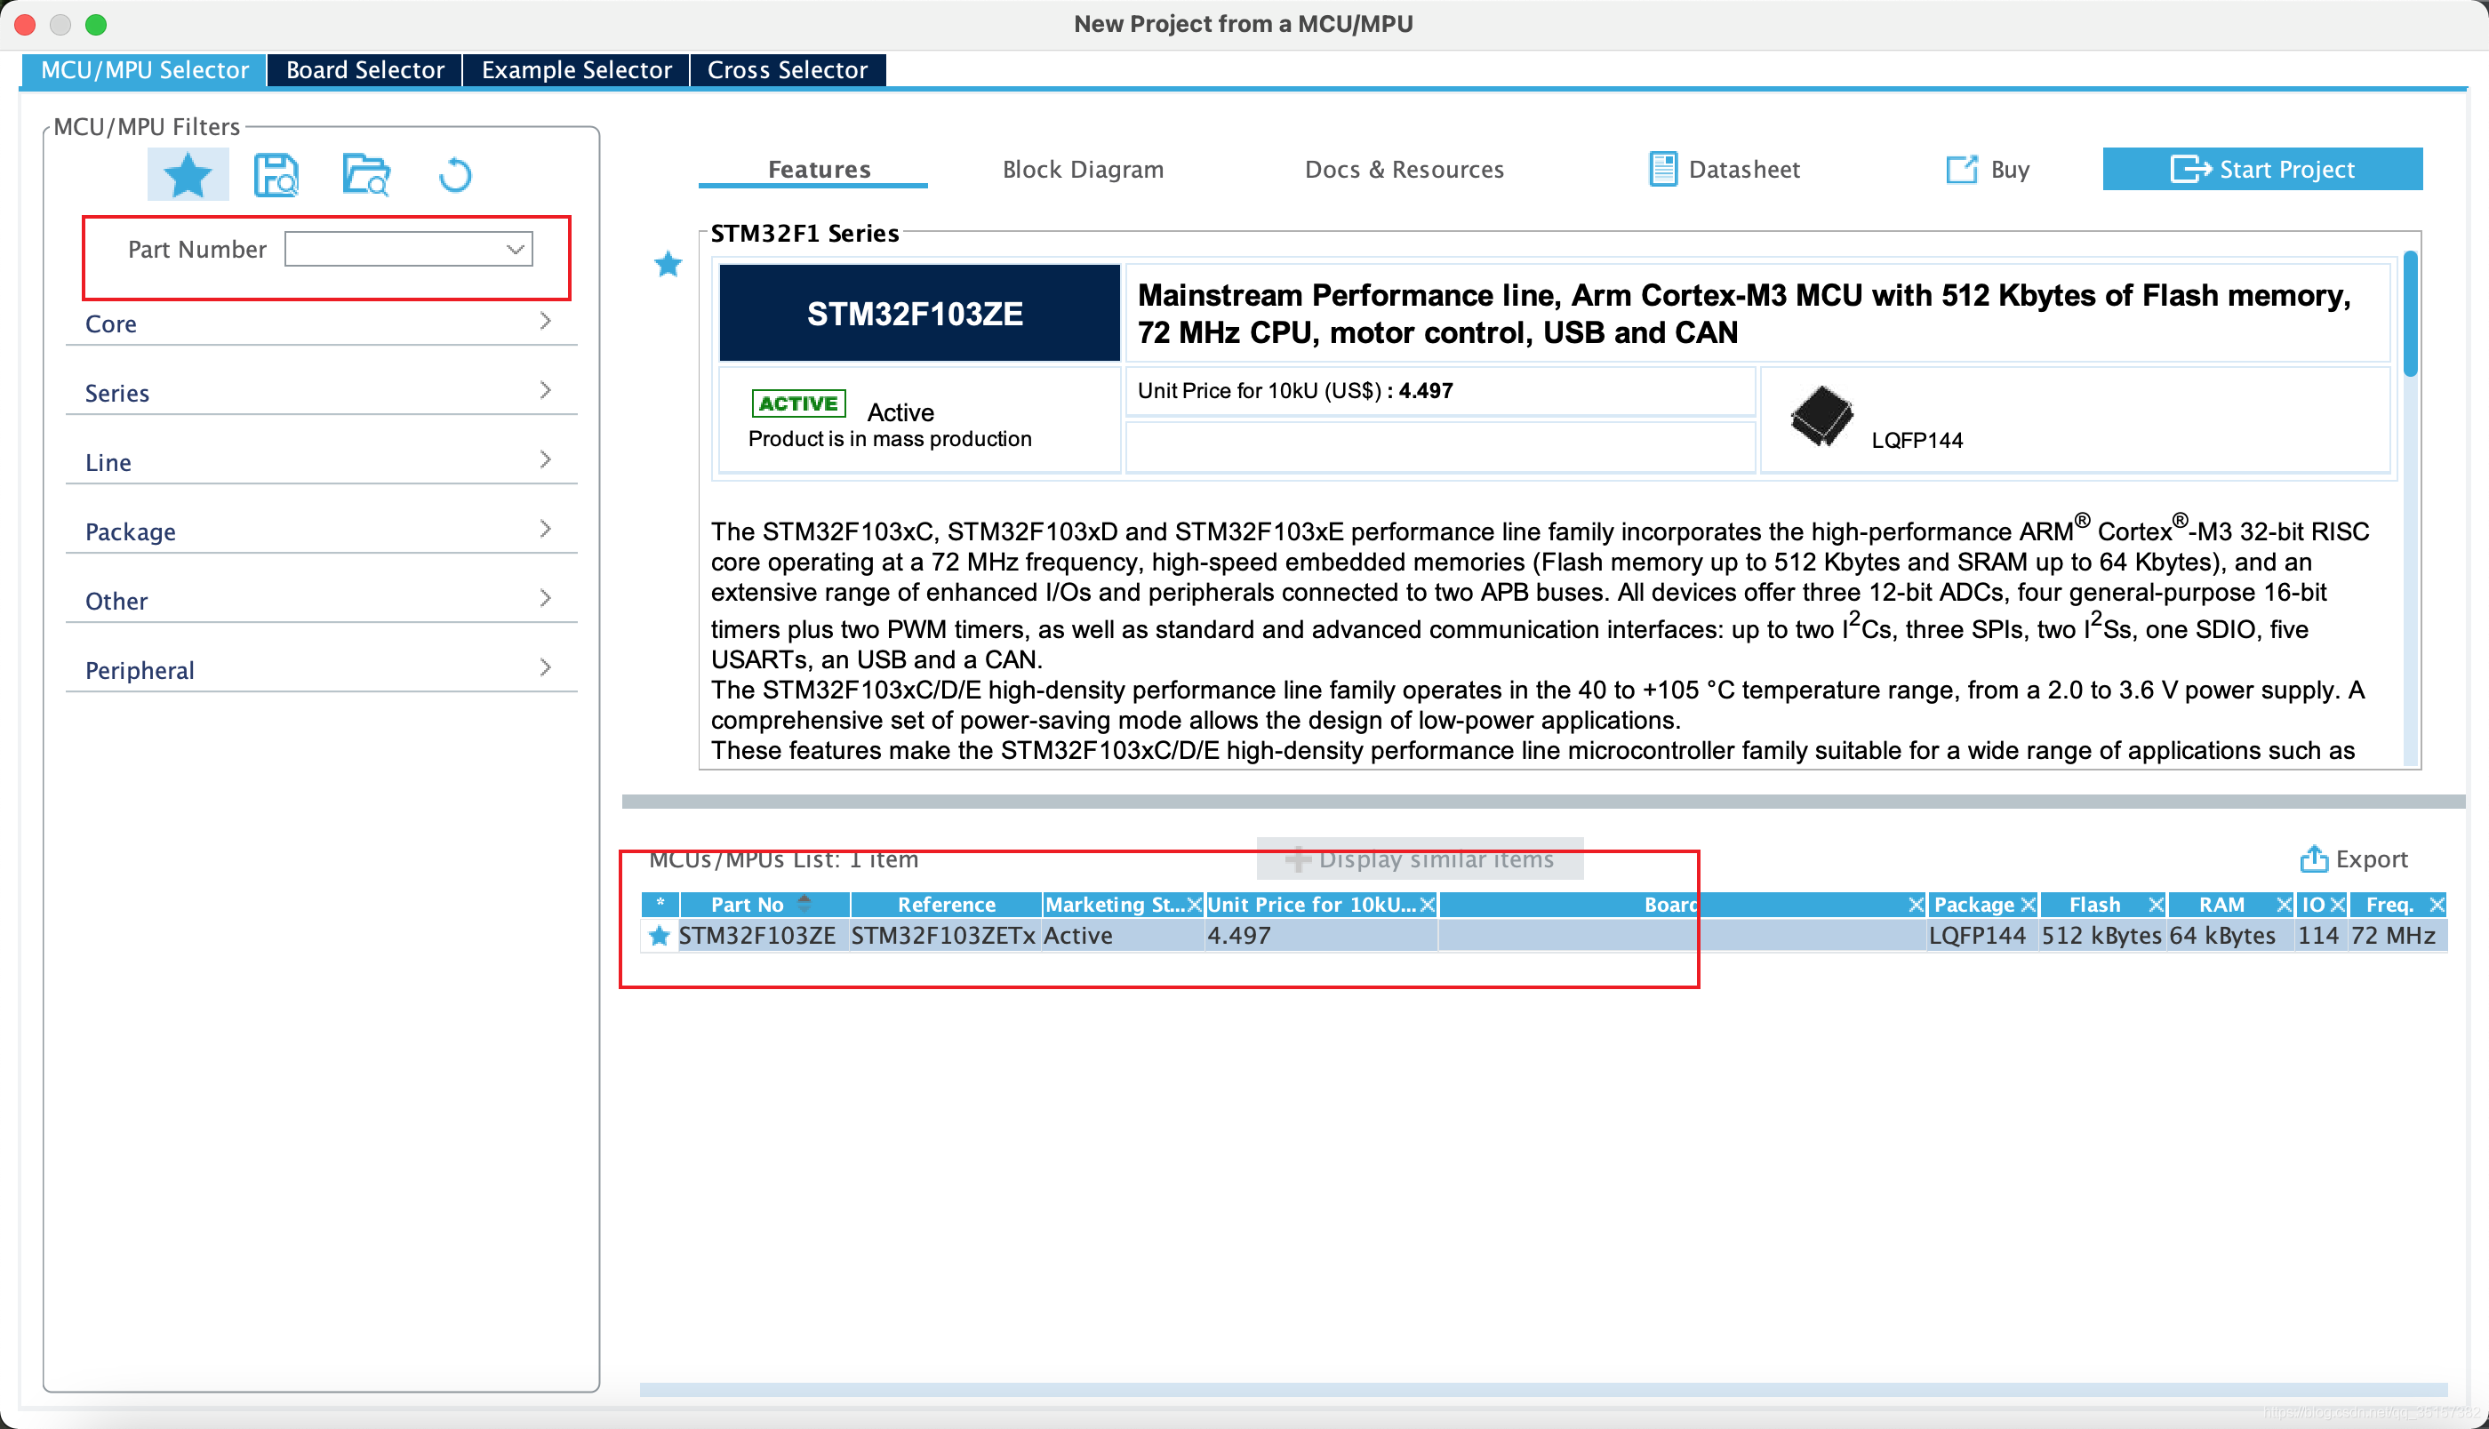Click the Export icon button

[x=2354, y=858]
